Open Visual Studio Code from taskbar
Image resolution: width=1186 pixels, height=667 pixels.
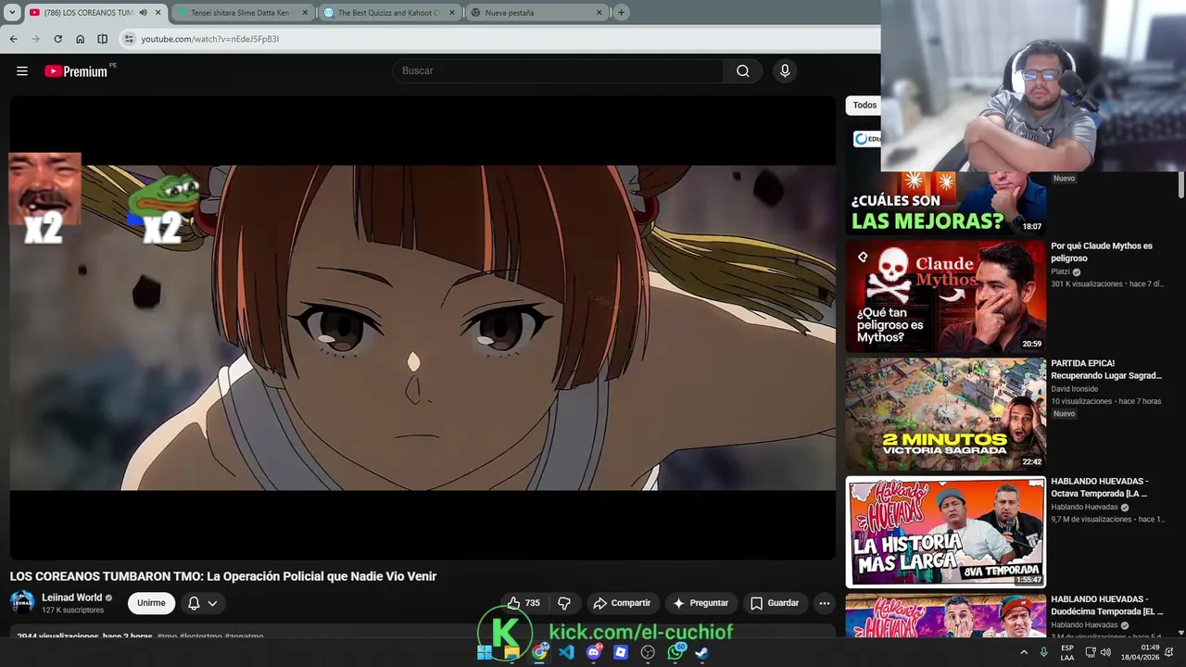click(x=566, y=652)
